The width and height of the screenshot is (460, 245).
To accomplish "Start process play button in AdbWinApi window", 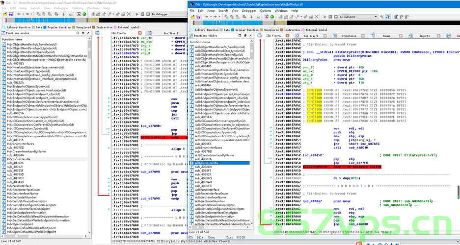I will coord(325,17).
